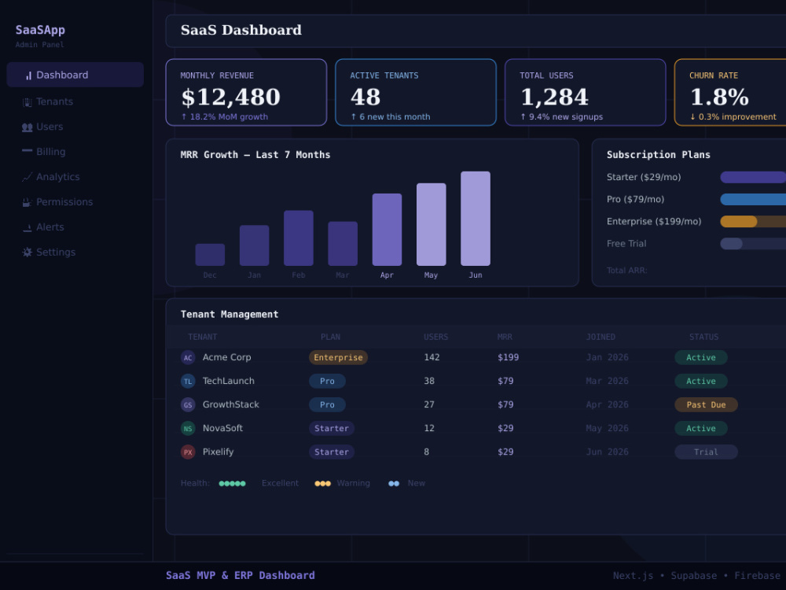The image size is (786, 590).
Task: Sort by the USERS column header
Action: click(x=436, y=337)
